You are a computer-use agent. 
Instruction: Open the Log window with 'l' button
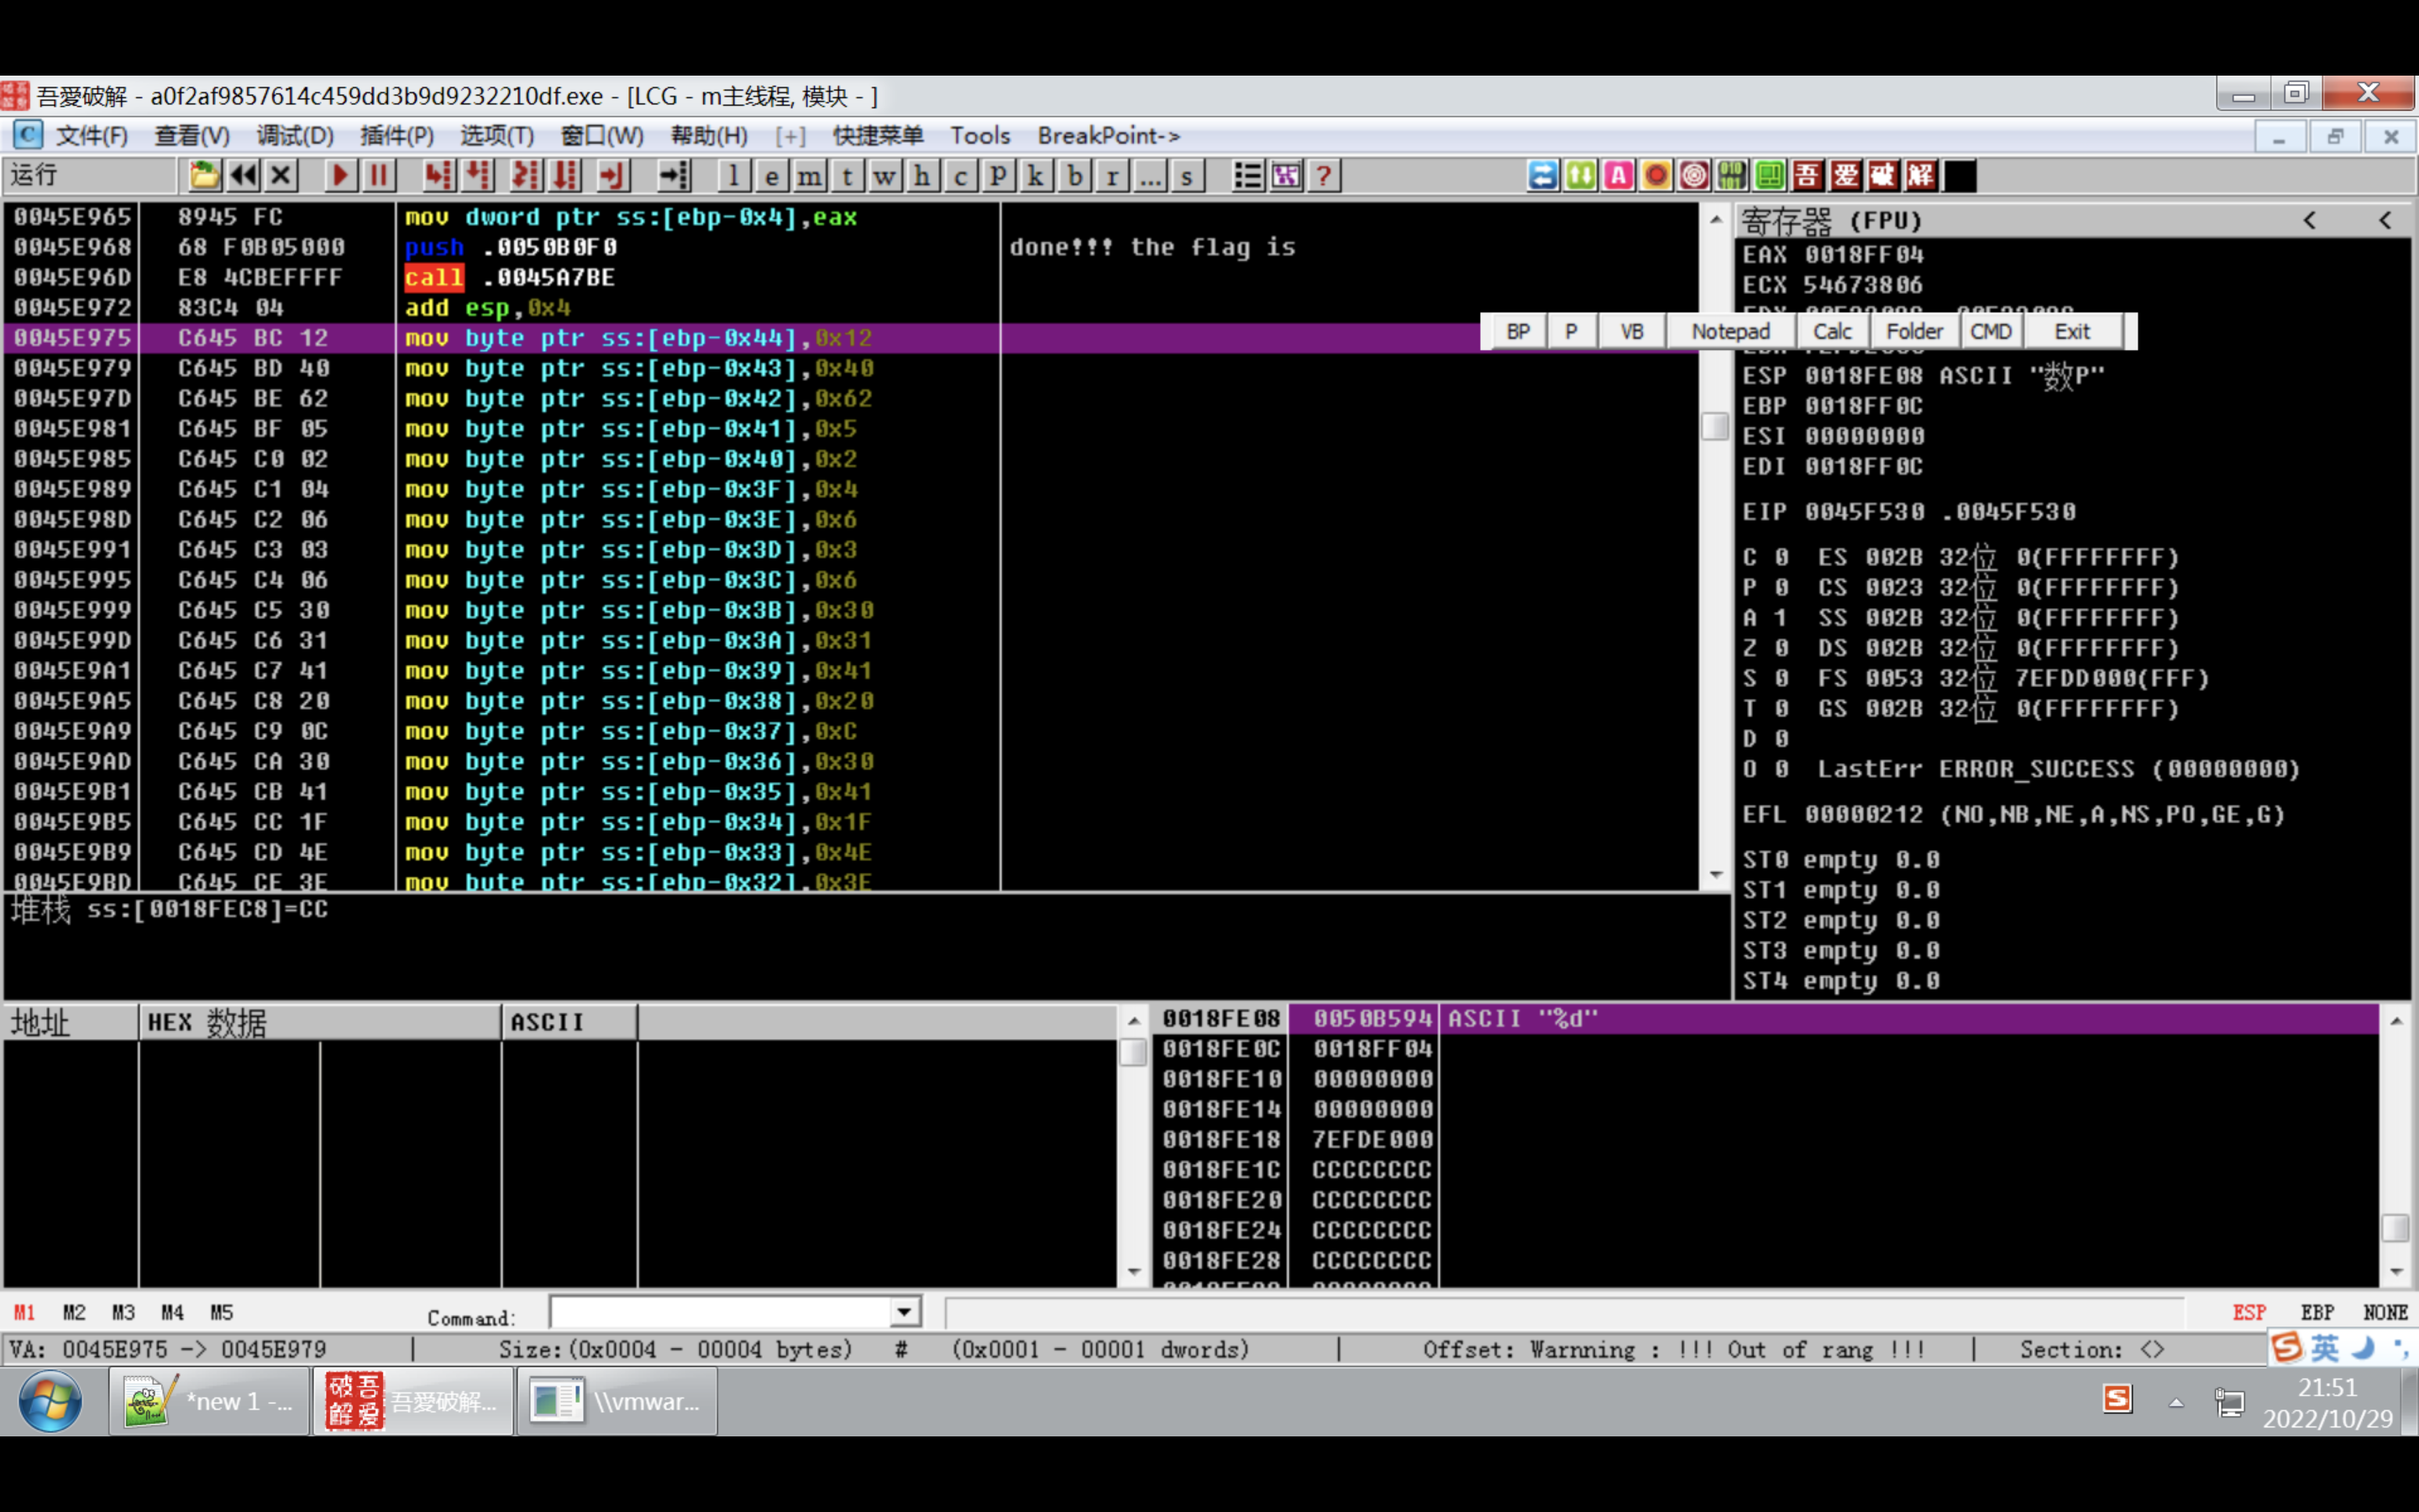pyautogui.click(x=734, y=176)
